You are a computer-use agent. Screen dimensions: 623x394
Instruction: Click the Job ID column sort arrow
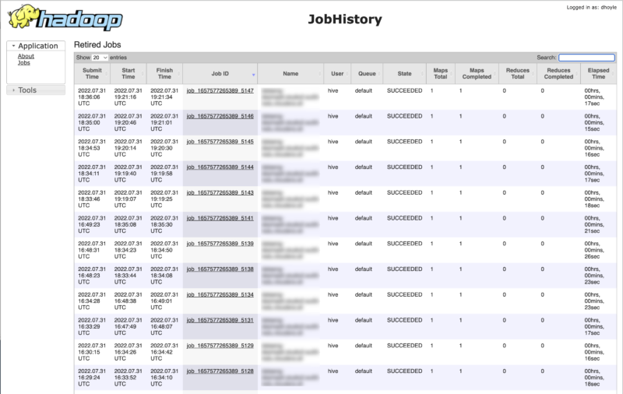[x=253, y=74]
